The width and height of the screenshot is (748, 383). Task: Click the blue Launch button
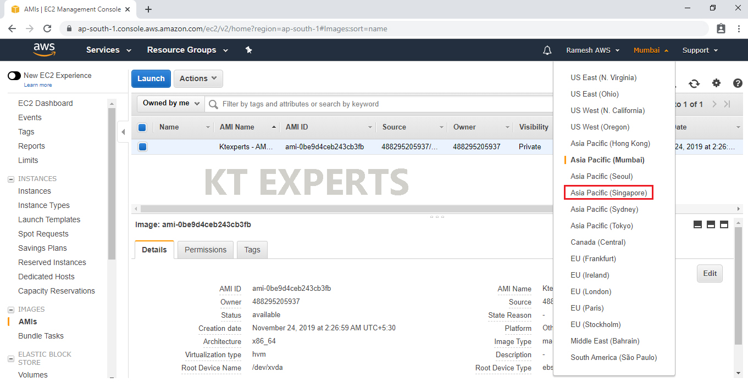(x=151, y=78)
